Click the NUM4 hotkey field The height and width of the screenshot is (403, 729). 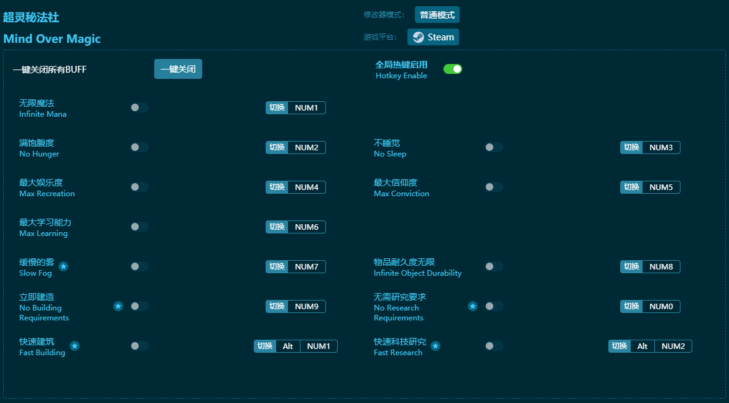(307, 187)
